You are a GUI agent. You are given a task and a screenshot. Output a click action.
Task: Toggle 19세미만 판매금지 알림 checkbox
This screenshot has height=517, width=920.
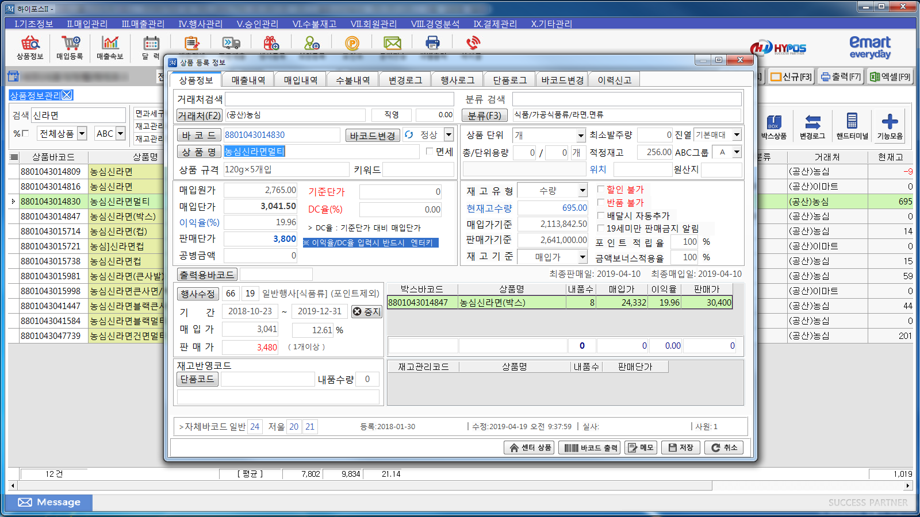tap(601, 228)
